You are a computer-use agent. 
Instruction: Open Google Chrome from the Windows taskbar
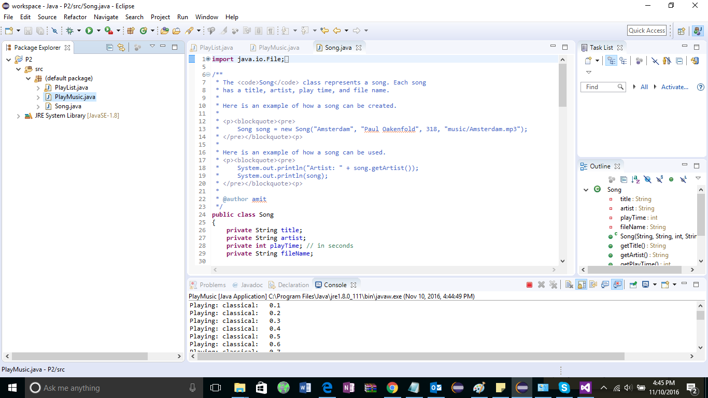392,388
